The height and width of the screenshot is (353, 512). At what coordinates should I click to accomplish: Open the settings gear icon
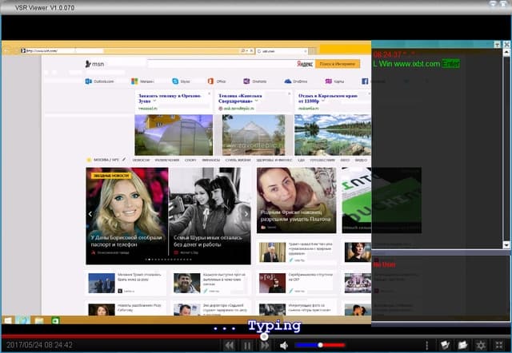(481, 345)
